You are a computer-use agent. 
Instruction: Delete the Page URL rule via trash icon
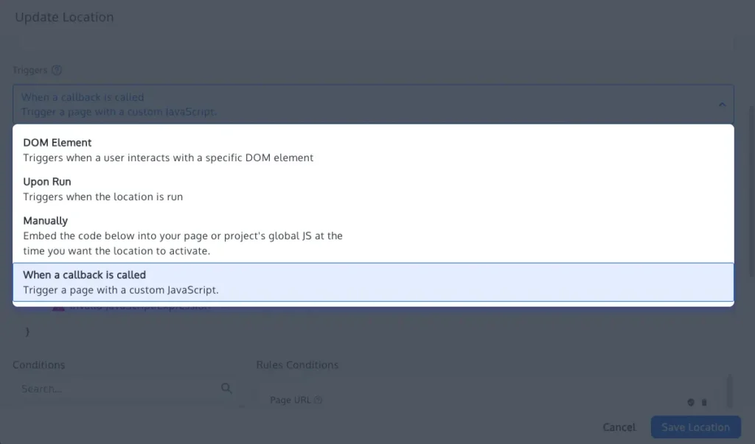[x=703, y=403]
